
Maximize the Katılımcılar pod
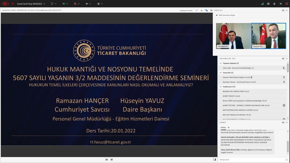point(283,59)
